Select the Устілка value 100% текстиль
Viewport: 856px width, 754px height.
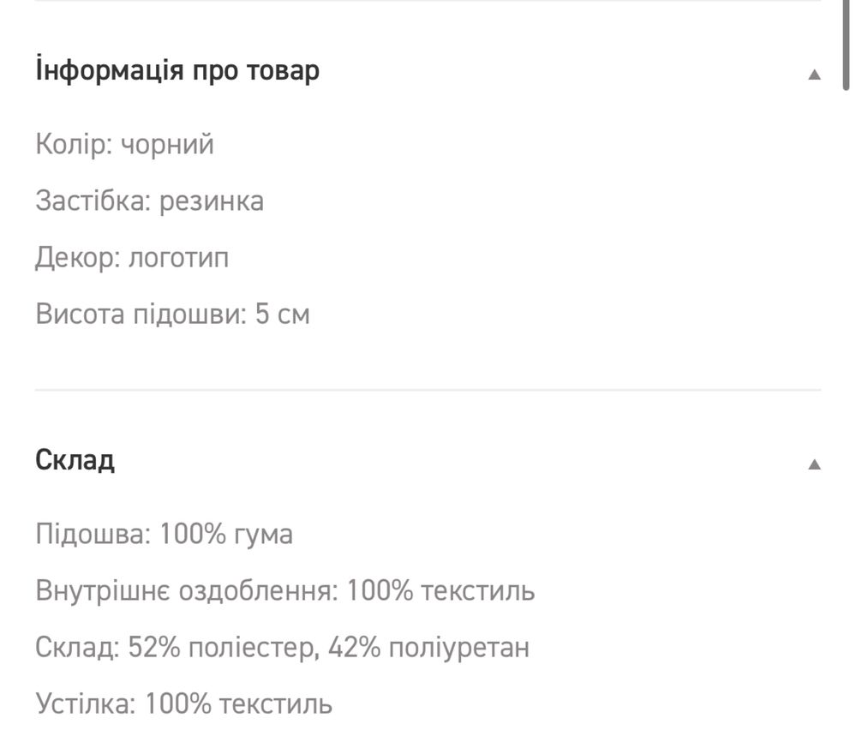[x=238, y=703]
